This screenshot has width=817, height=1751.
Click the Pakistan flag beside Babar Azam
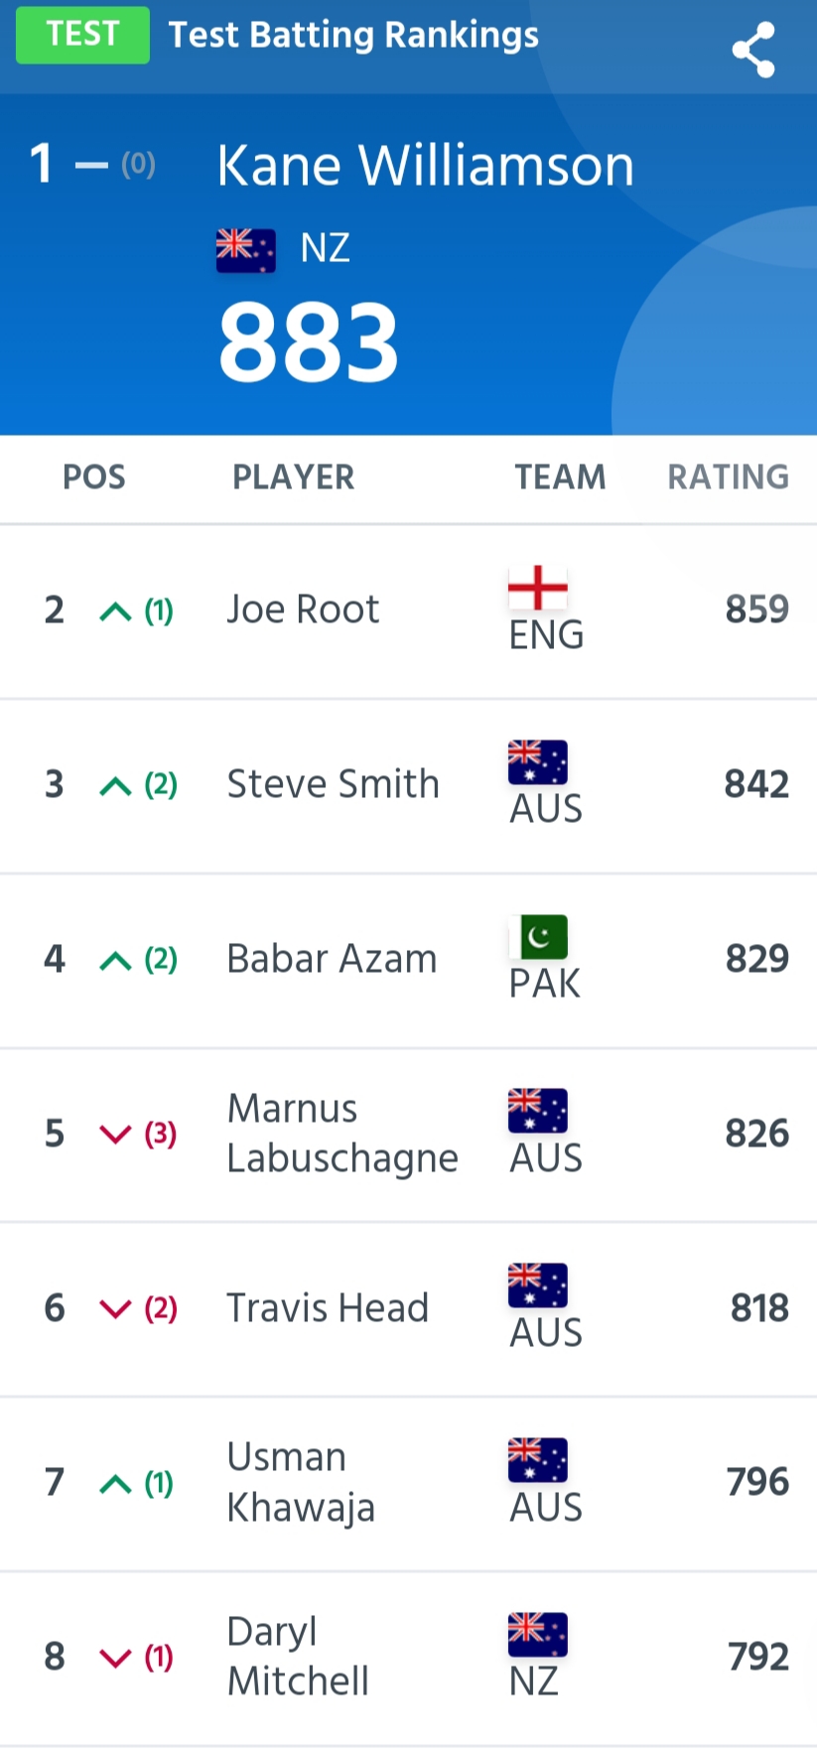click(537, 937)
